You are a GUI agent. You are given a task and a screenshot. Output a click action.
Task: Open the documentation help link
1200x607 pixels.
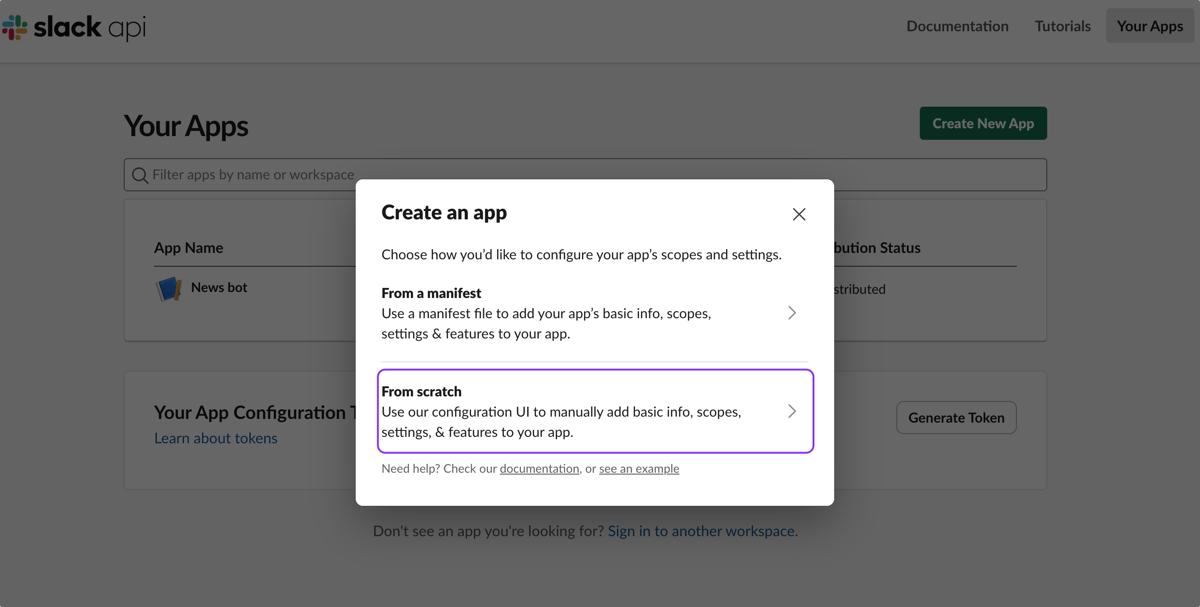(x=539, y=468)
